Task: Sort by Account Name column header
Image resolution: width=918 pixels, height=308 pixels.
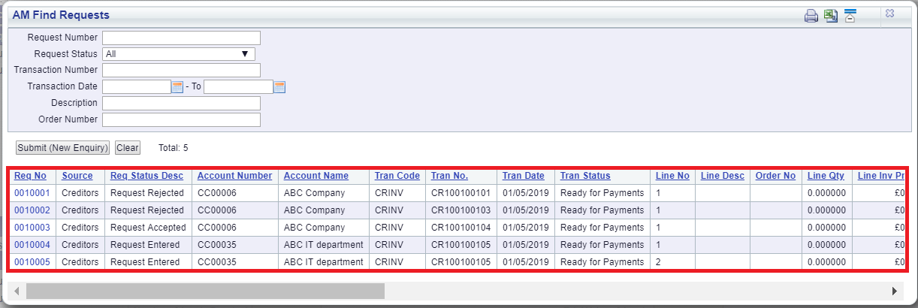Action: 316,176
